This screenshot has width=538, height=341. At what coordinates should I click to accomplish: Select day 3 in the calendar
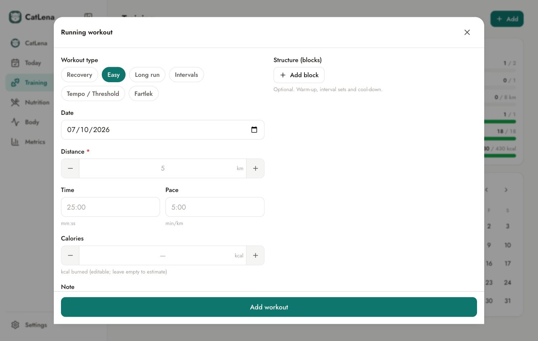[508, 226]
